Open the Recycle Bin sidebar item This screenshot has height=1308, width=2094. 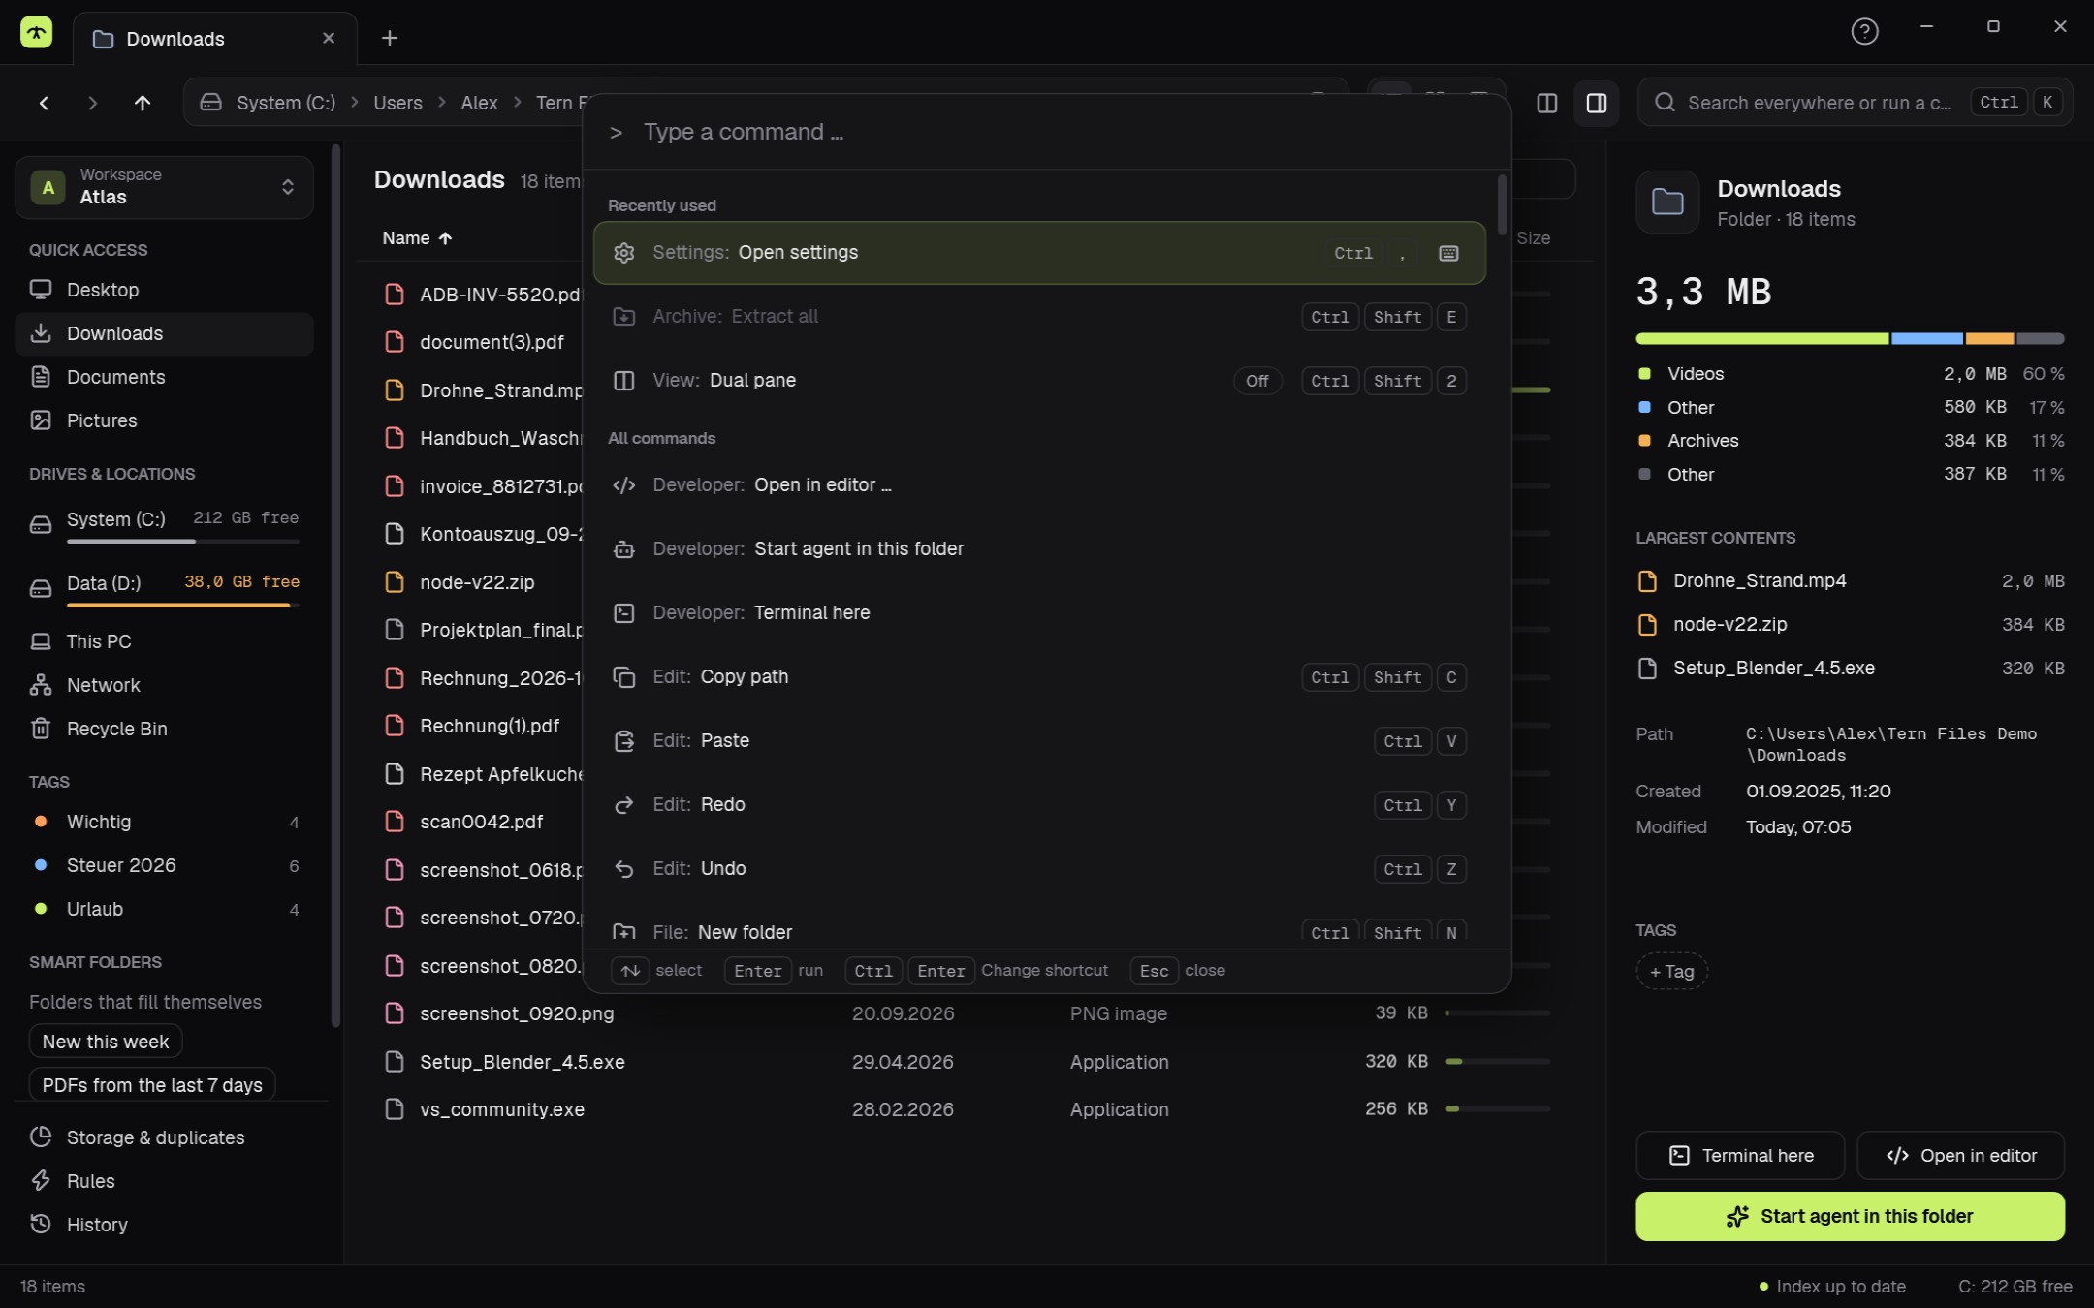164,729
